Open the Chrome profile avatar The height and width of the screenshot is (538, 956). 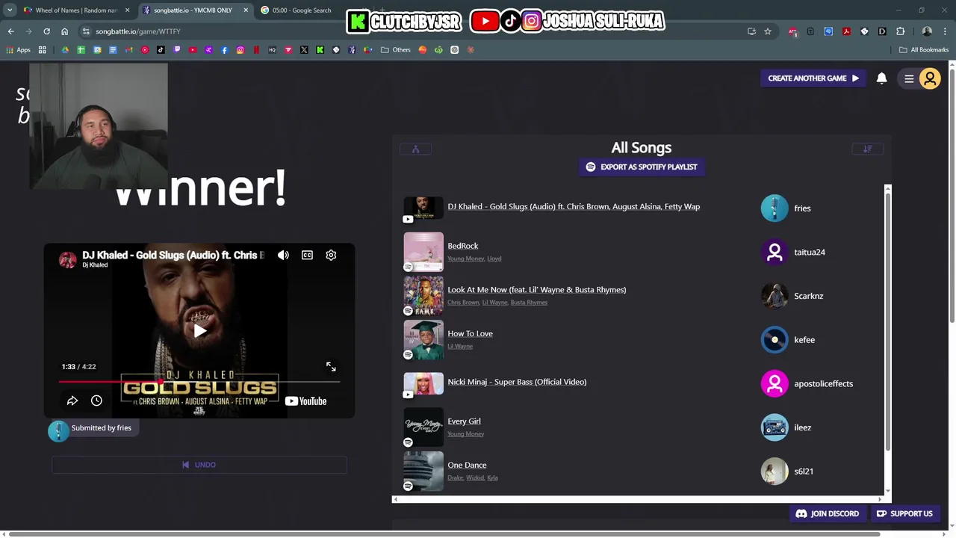pyautogui.click(x=927, y=31)
